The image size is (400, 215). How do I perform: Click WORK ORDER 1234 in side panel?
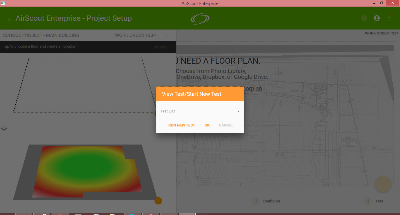[x=135, y=35]
